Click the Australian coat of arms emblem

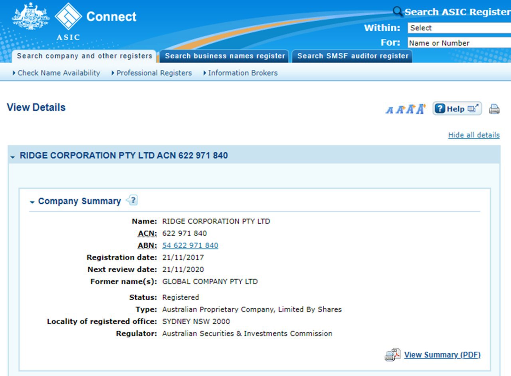30,17
